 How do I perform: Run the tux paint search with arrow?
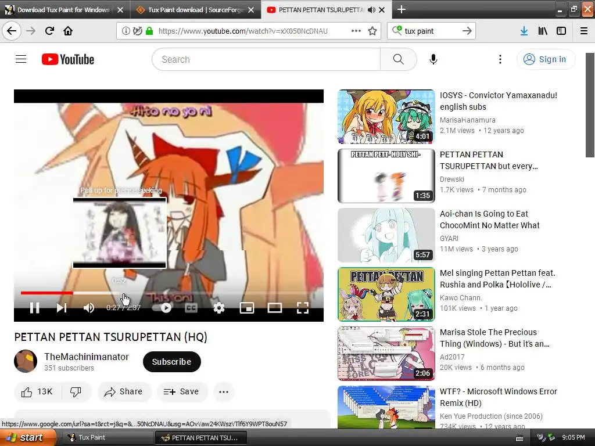(x=467, y=31)
